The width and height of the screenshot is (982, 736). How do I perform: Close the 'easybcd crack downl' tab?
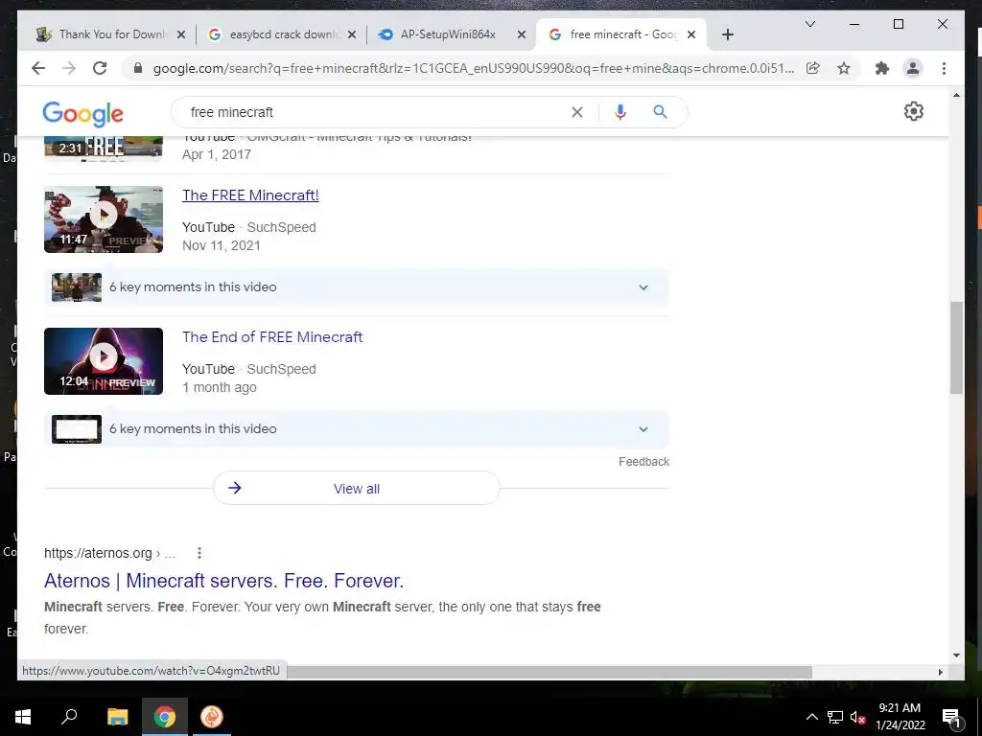352,34
